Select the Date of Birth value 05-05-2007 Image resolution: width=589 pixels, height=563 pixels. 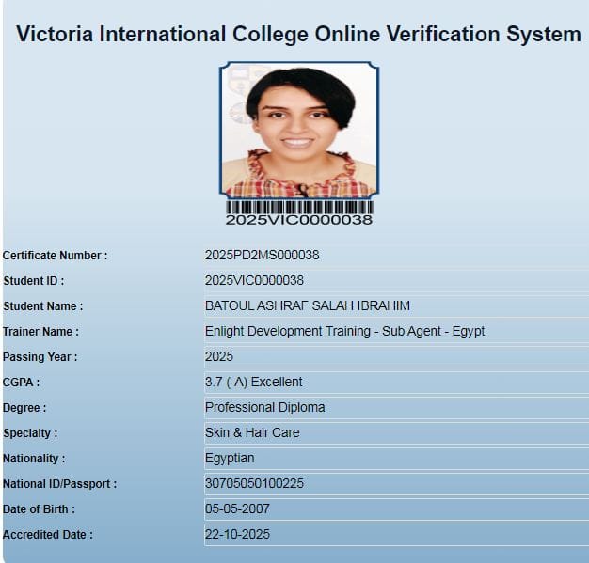click(x=236, y=508)
